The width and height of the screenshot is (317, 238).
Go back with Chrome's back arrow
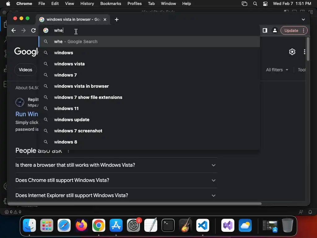click(x=14, y=30)
